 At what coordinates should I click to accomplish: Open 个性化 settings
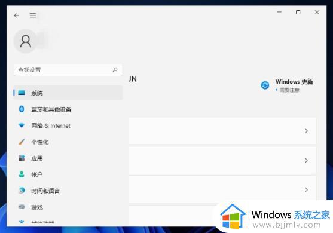tap(68, 142)
